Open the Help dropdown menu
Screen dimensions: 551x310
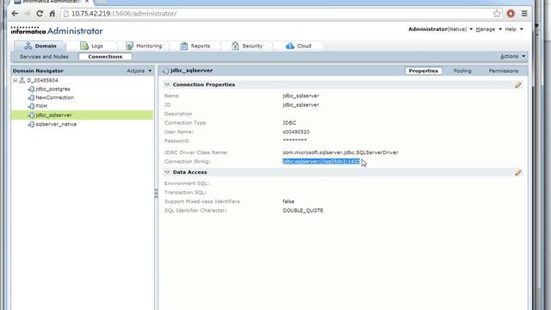[514, 29]
